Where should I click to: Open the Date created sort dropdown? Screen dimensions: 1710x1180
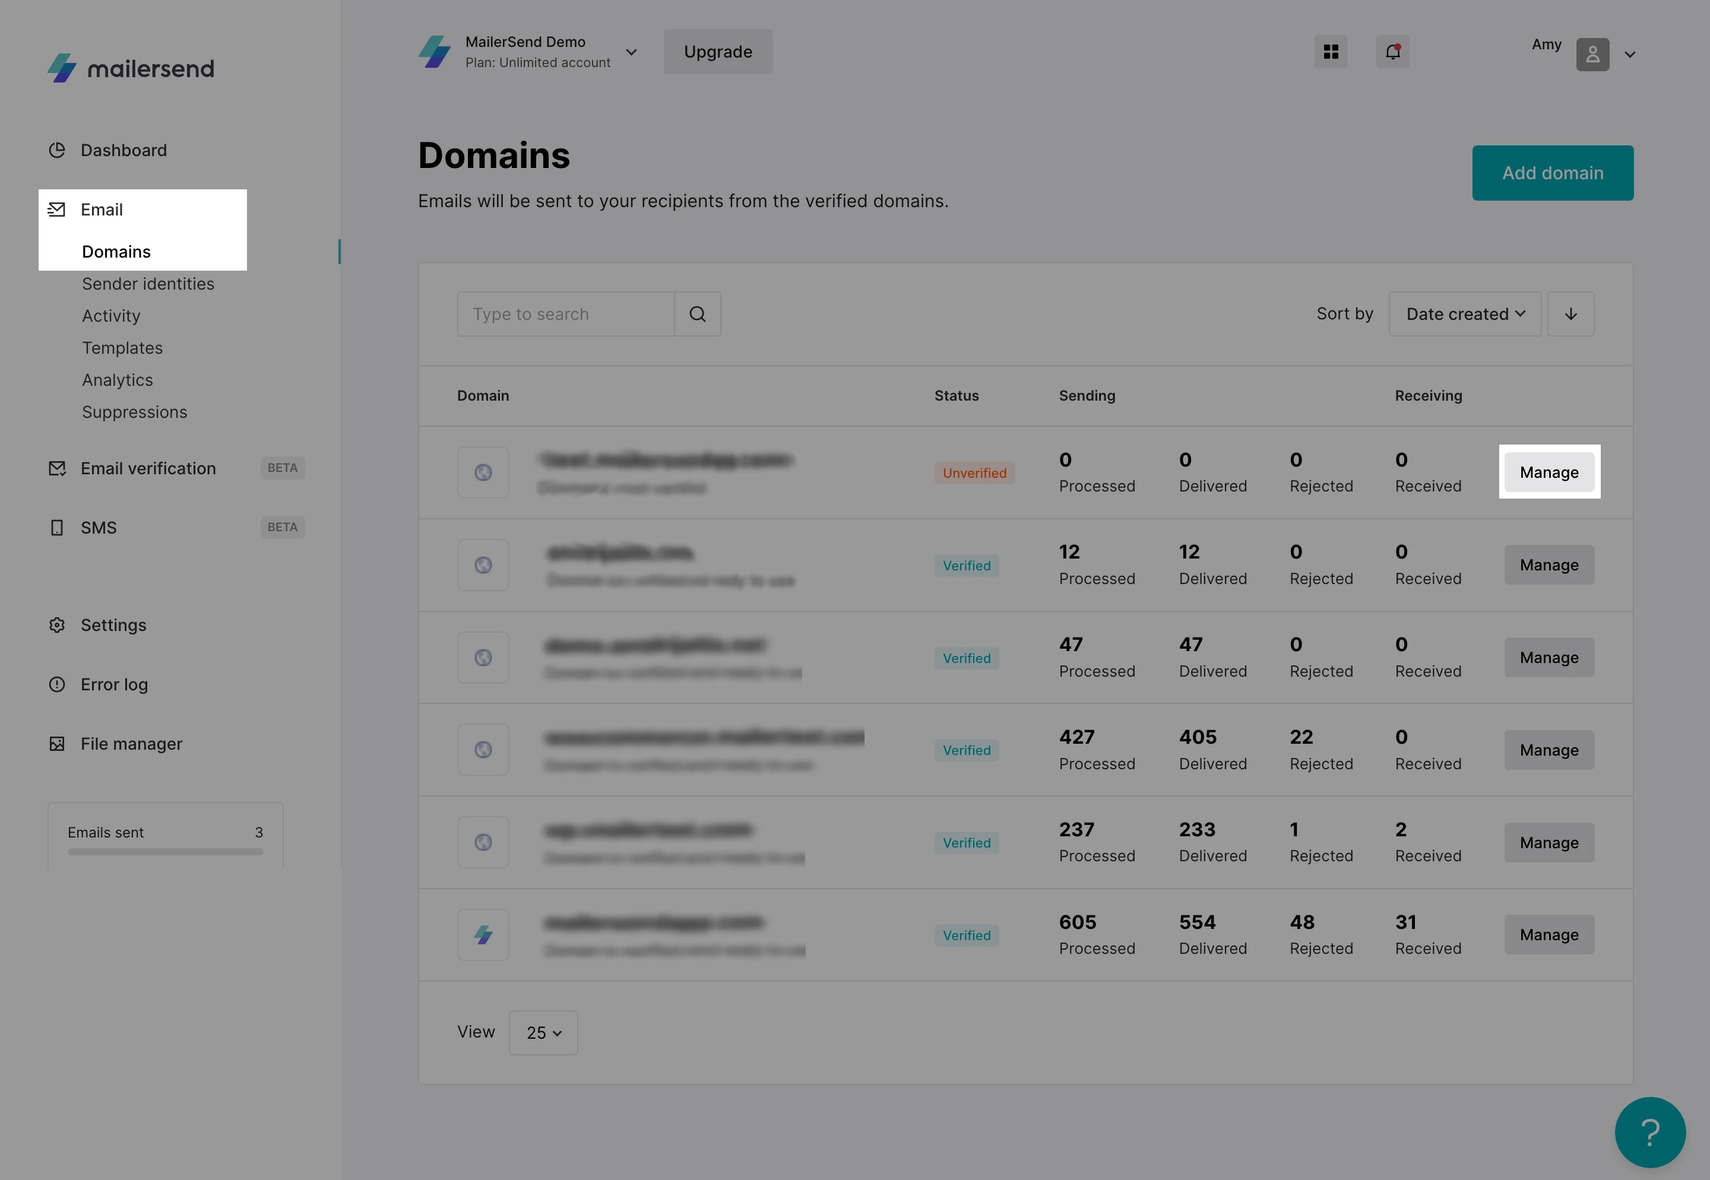click(x=1464, y=314)
